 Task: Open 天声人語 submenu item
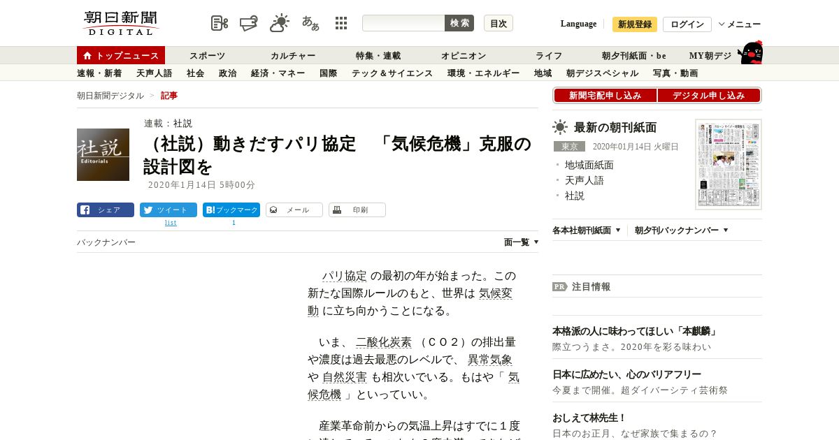[x=154, y=73]
